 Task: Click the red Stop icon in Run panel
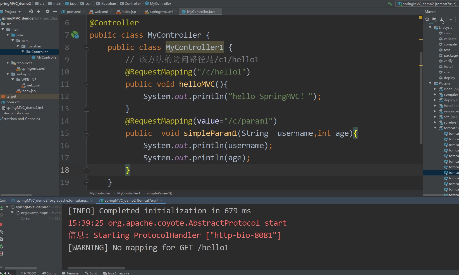click(1, 225)
